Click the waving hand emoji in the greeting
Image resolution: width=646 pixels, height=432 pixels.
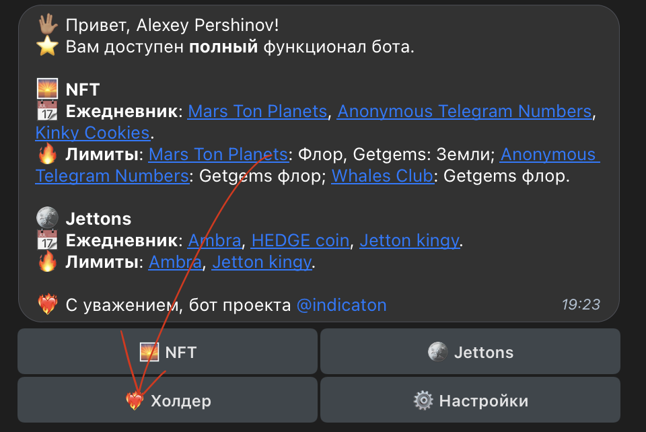[48, 26]
